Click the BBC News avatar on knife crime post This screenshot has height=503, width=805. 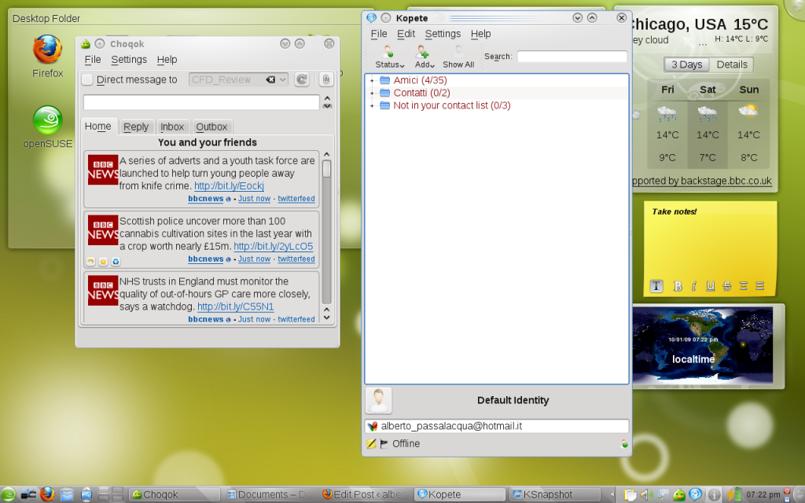pos(103,170)
